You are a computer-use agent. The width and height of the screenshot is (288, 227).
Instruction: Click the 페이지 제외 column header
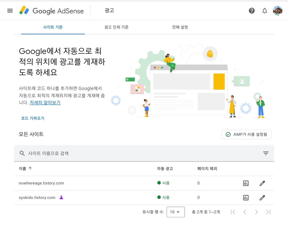coord(207,168)
